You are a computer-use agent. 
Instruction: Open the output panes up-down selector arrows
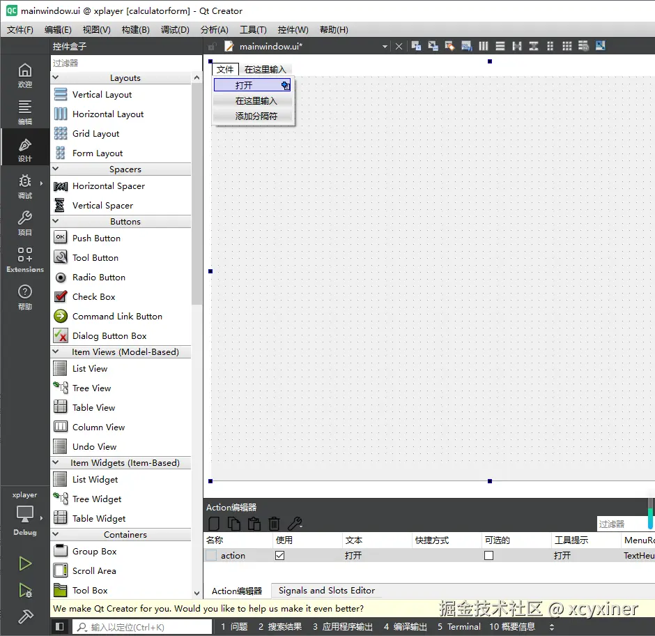coord(551,627)
